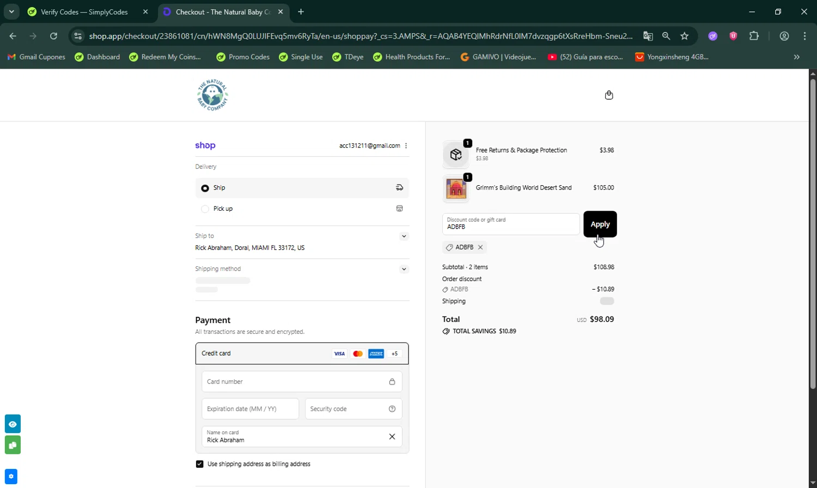817x488 pixels.
Task: Open Single Use bookmark
Action: pos(301,57)
